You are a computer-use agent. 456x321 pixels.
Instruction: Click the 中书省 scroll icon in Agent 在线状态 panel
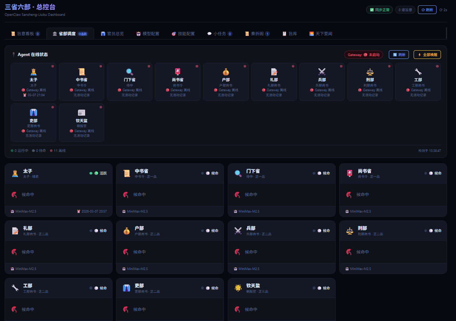click(82, 72)
